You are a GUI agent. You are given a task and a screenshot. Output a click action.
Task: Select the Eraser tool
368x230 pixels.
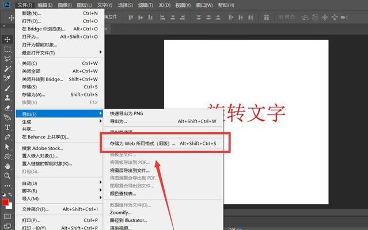(x=7, y=108)
